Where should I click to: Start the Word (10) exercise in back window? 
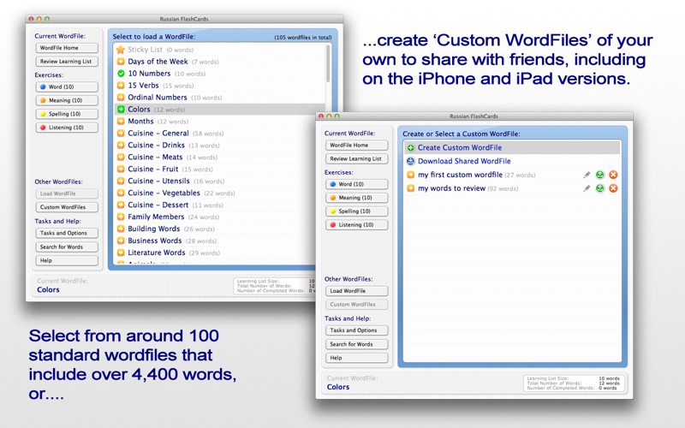pyautogui.click(x=67, y=87)
